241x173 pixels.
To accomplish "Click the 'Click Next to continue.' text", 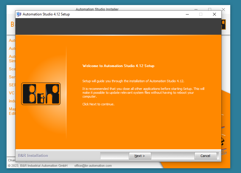I will (x=98, y=104).
